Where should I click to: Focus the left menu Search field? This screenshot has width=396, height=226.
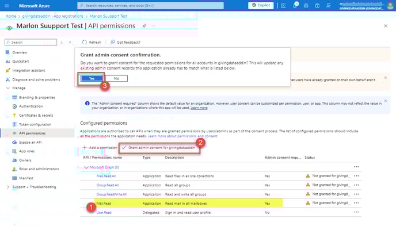pos(31,42)
